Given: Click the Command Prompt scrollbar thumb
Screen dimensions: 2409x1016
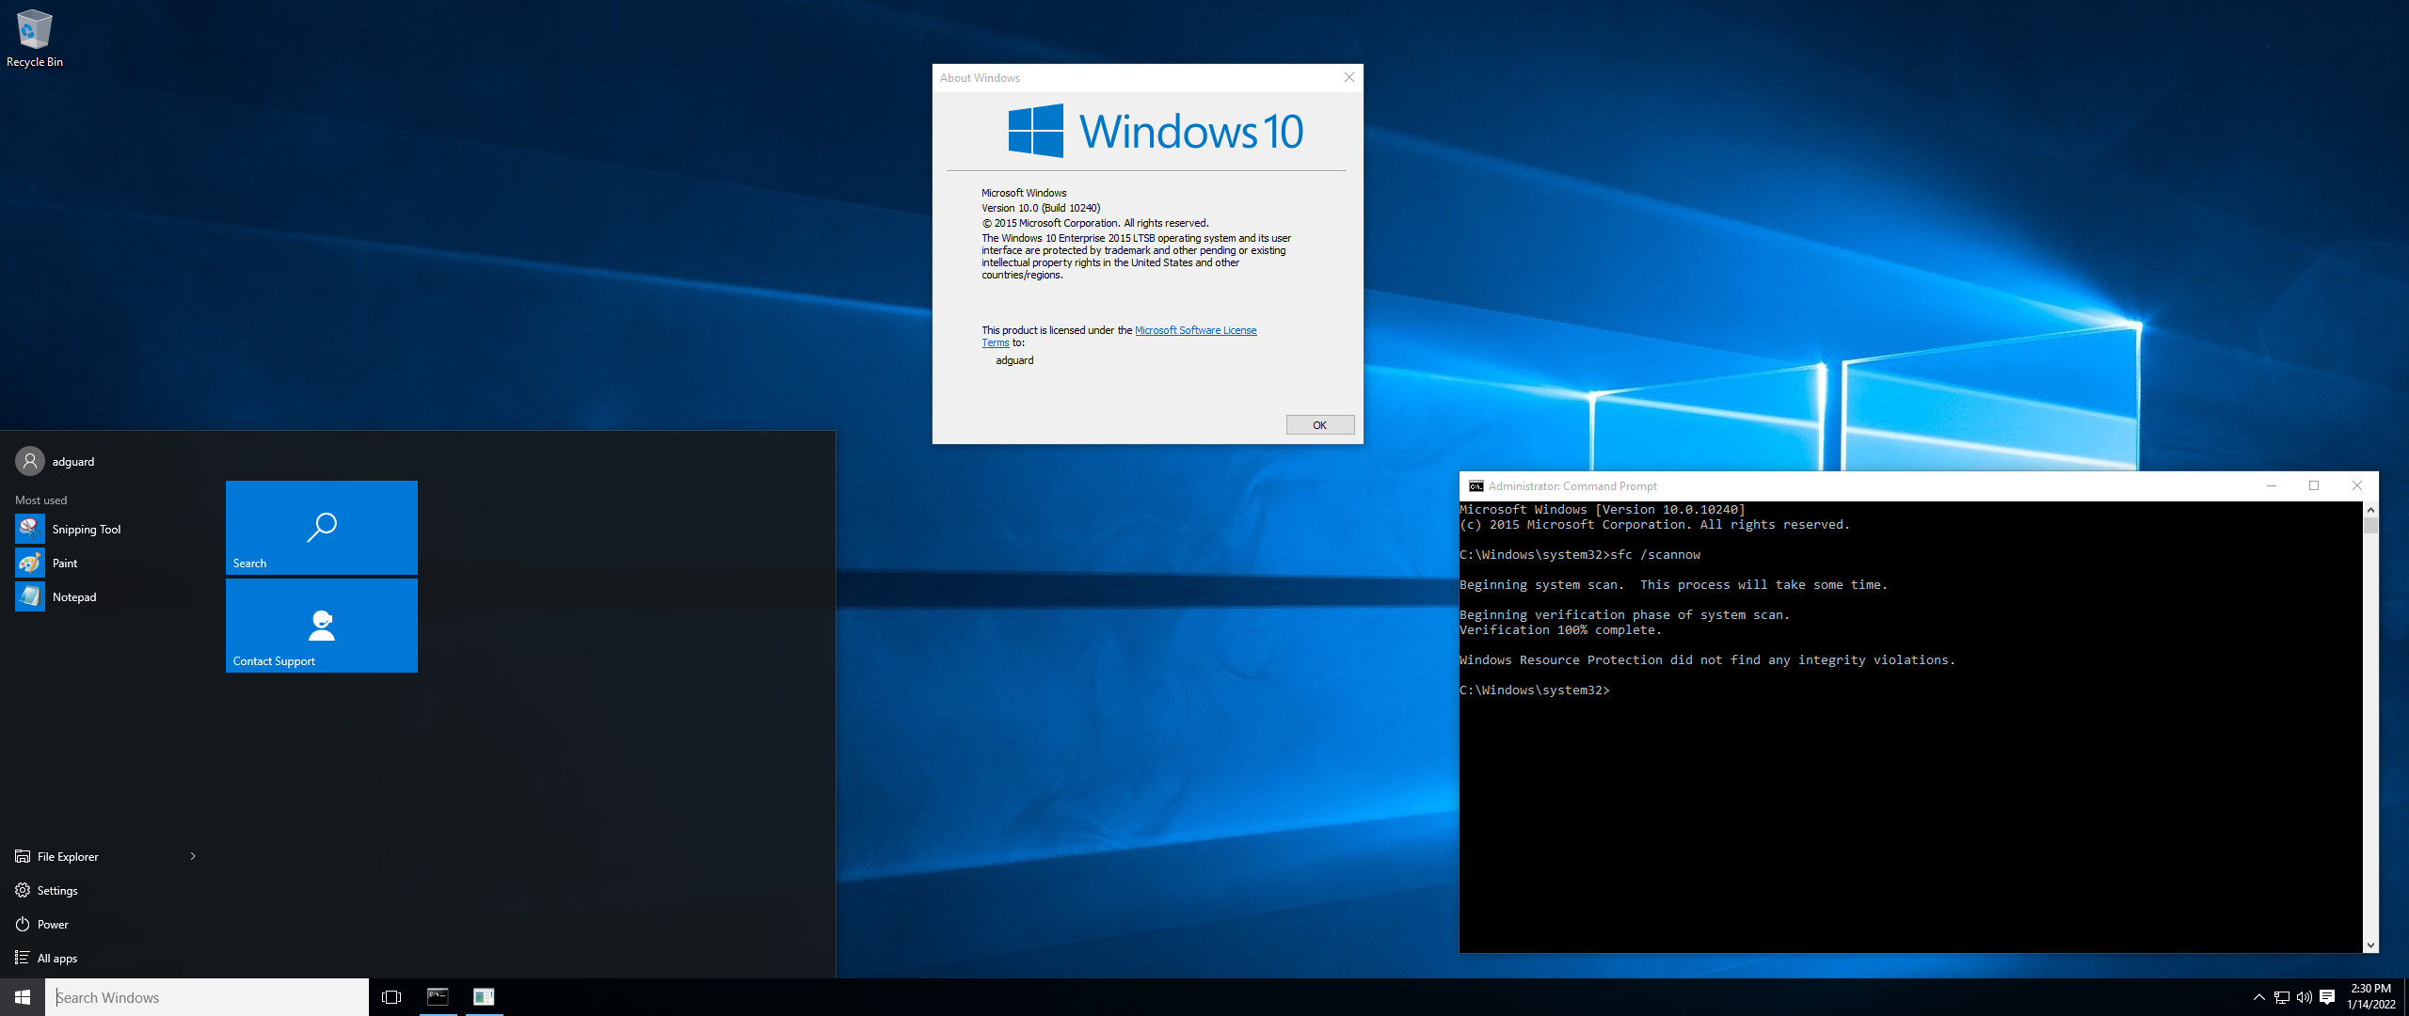Looking at the screenshot, I should tap(2370, 526).
